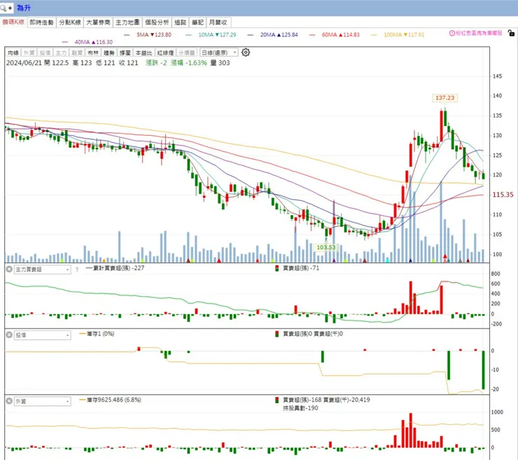This screenshot has width=518, height=460.
Task: Close the 外資 indicator panel
Action: 9,401
